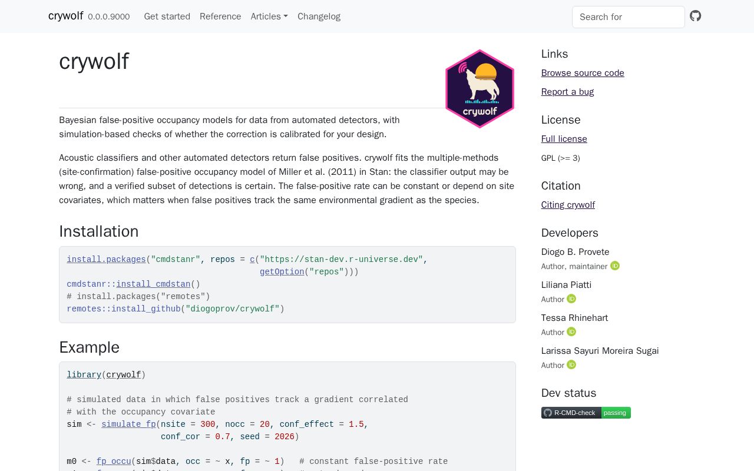
Task: Click the crywolf page title heading
Action: coord(94,61)
